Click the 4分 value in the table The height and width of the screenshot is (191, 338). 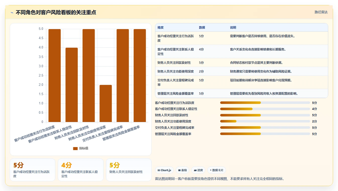click(x=201, y=49)
